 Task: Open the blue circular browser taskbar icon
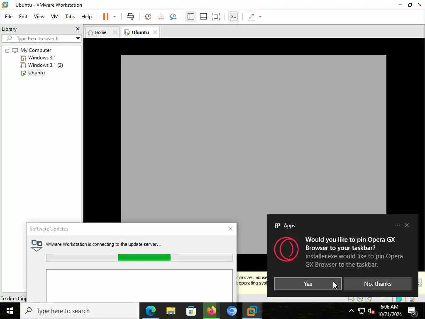point(232,311)
